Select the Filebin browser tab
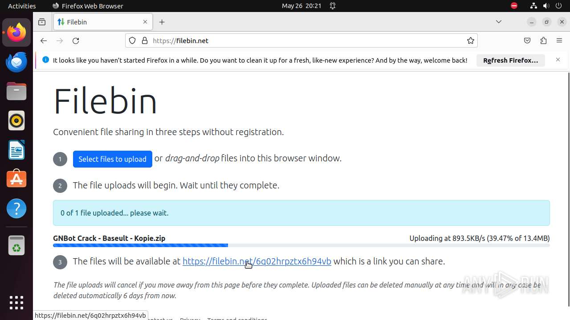570x320 pixels. tap(103, 22)
